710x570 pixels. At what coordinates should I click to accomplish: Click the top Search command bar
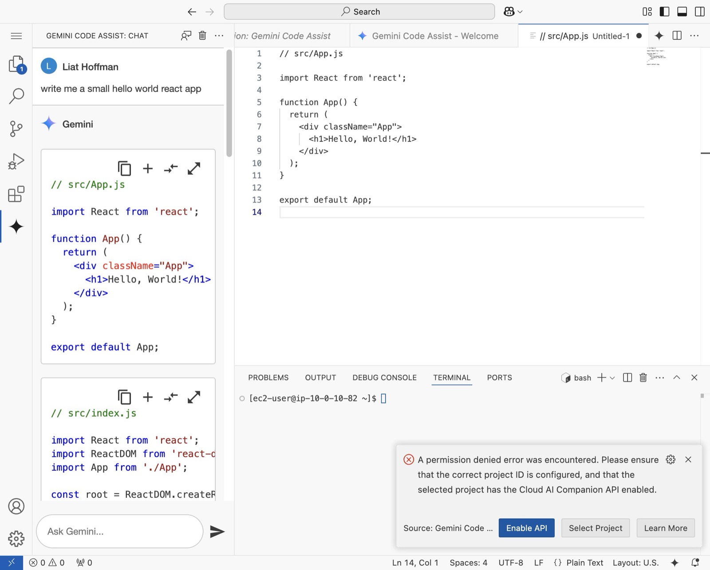[x=359, y=12]
